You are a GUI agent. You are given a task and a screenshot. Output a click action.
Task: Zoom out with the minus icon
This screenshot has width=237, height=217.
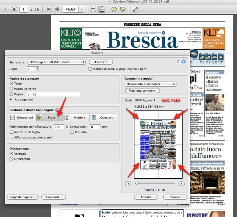(x=49, y=9)
